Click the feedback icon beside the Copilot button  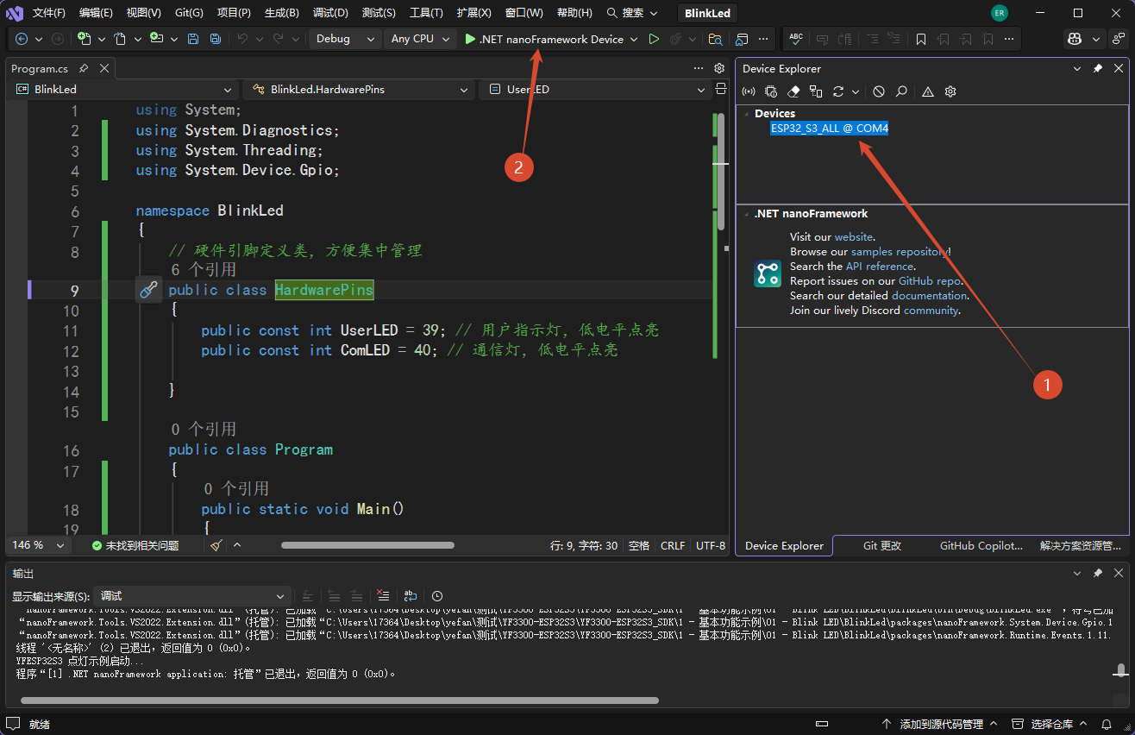[1120, 39]
